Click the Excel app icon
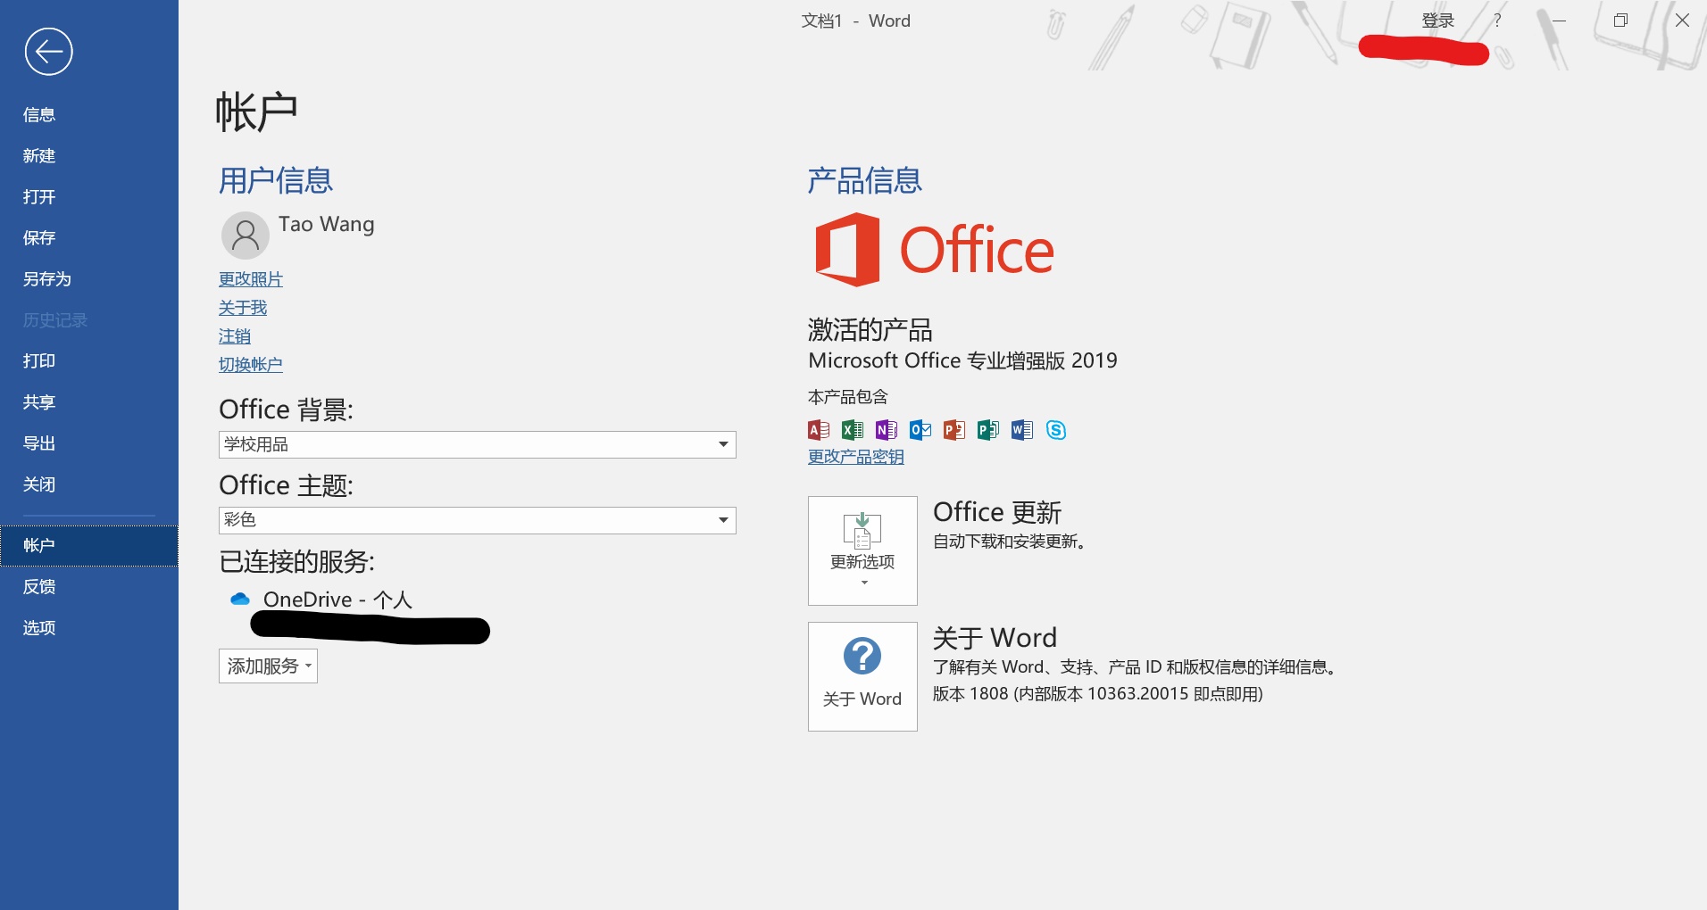This screenshot has width=1707, height=910. [x=853, y=430]
